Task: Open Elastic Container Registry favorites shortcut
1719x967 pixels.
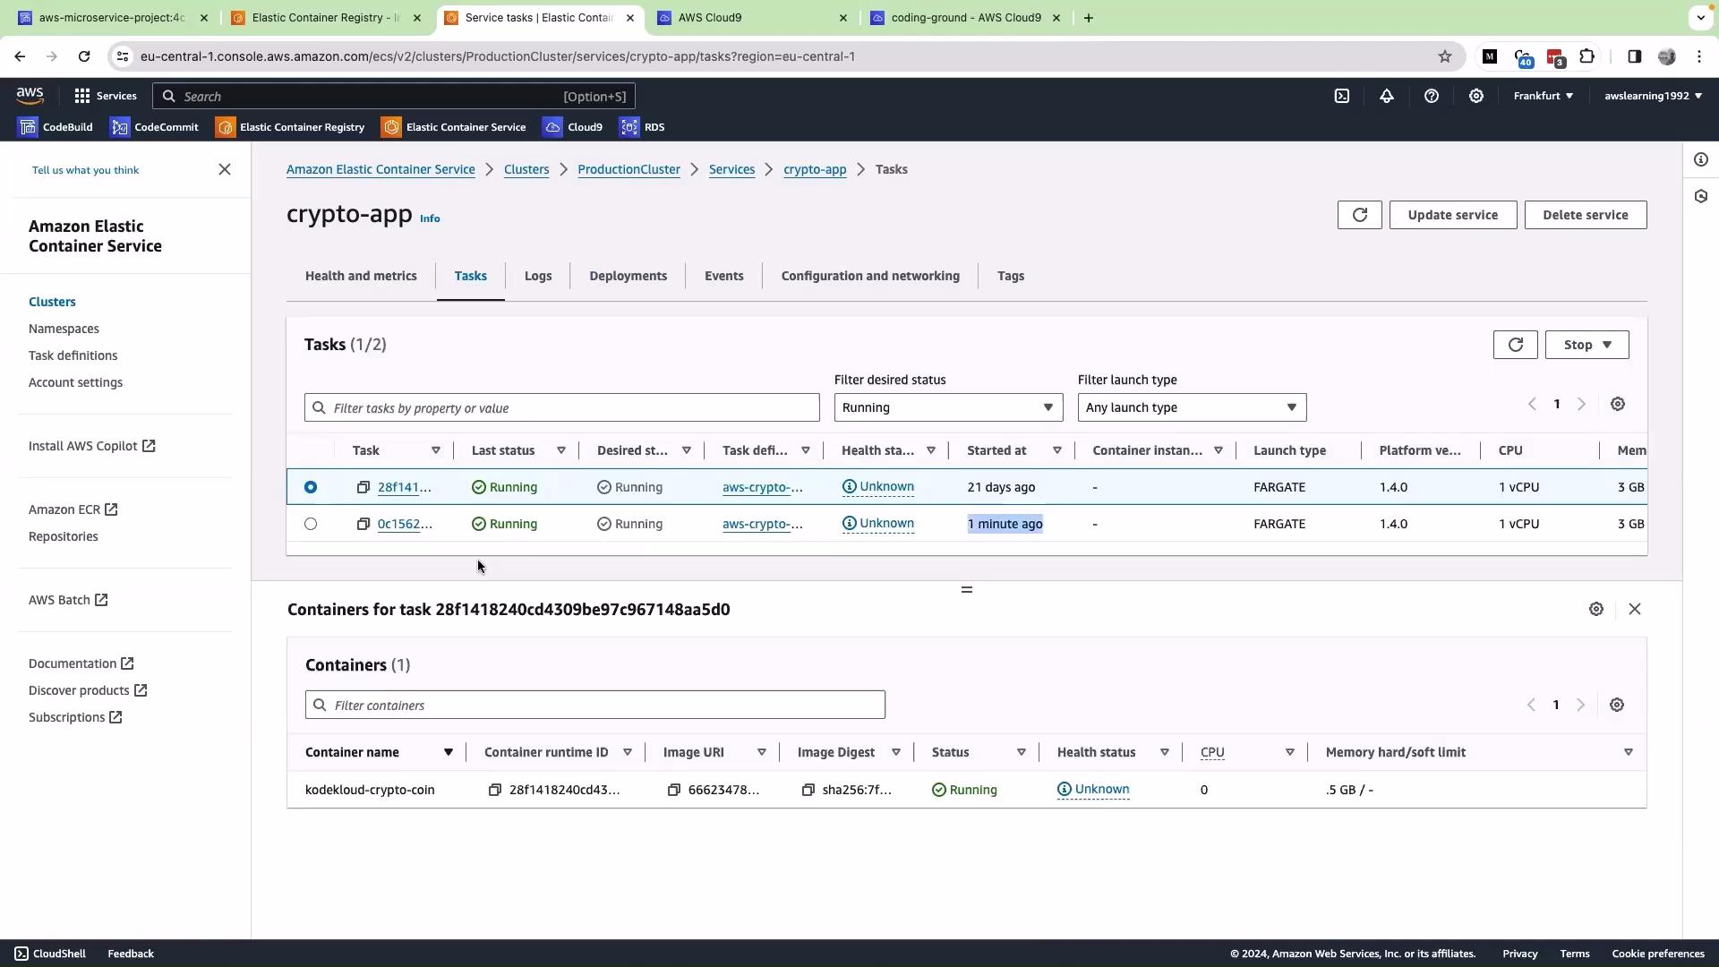Action: 290,127
